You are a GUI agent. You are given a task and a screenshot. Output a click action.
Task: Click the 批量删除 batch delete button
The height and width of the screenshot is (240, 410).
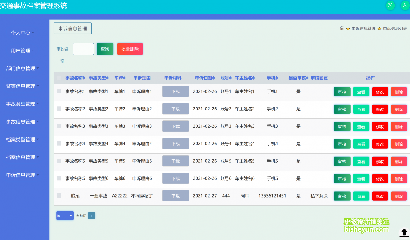coord(130,49)
